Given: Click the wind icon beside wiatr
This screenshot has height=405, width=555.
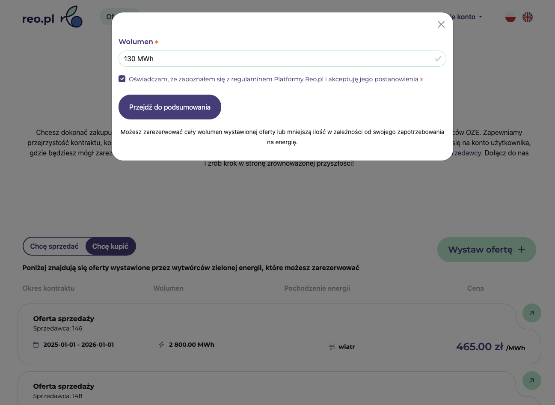Looking at the screenshot, I should pos(332,347).
